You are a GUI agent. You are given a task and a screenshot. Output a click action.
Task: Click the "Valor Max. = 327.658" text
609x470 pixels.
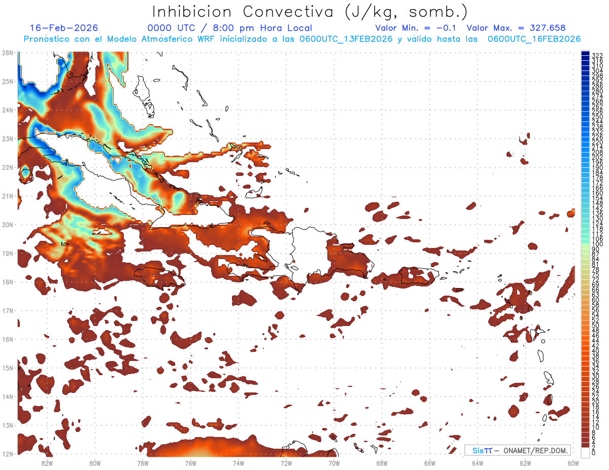tap(516, 28)
